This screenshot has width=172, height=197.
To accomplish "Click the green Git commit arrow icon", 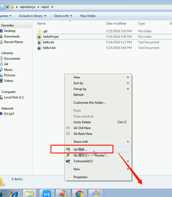I will click(68, 155).
